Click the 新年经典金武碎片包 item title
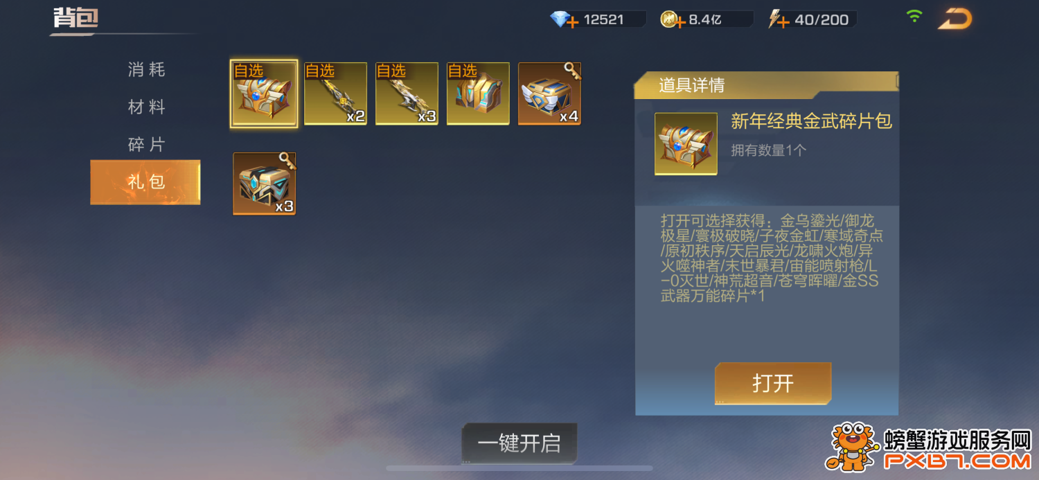 pos(811,121)
